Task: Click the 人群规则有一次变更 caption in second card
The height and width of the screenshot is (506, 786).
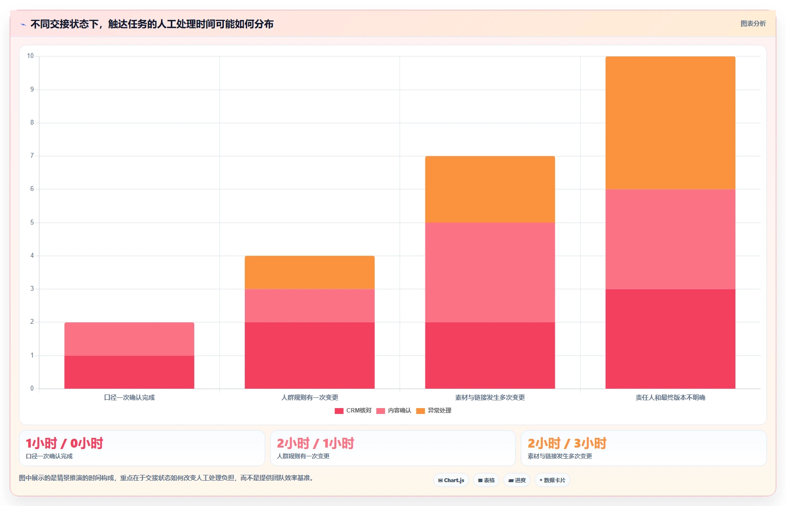Action: (x=303, y=456)
